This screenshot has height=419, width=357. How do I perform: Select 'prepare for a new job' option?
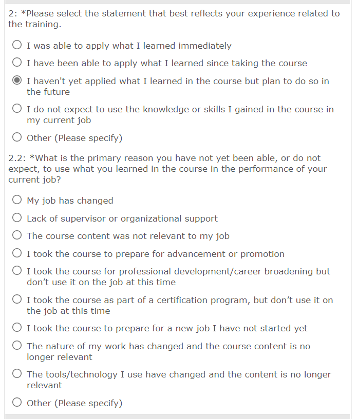point(17,328)
